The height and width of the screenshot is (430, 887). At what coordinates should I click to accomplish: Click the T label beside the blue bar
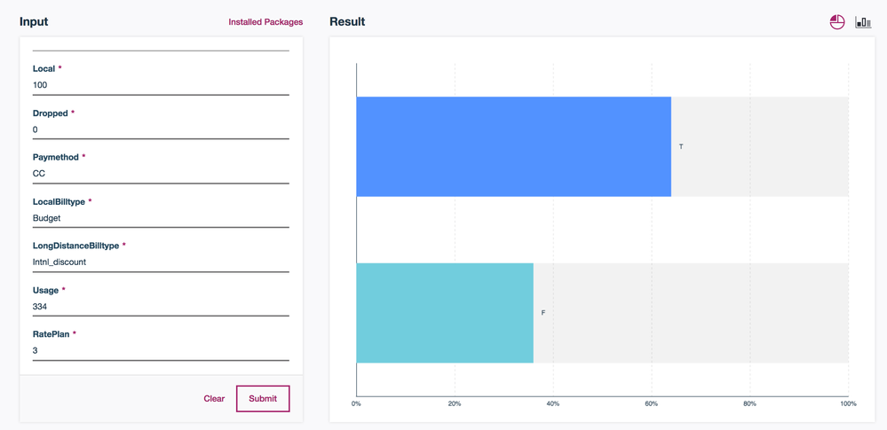(x=681, y=146)
